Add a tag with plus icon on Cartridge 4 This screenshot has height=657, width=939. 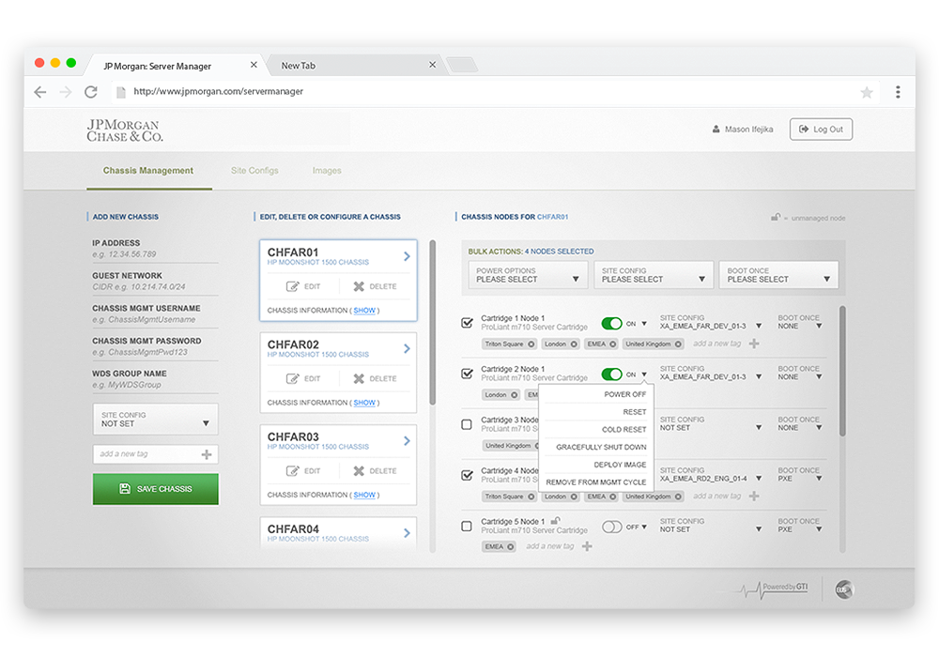[x=755, y=497]
